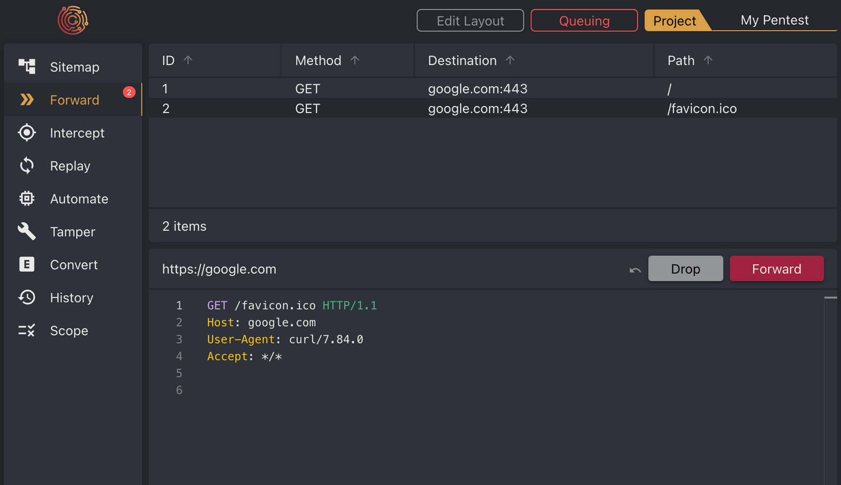Image resolution: width=841 pixels, height=485 pixels.
Task: Select request row 1 with path /
Action: tap(493, 88)
